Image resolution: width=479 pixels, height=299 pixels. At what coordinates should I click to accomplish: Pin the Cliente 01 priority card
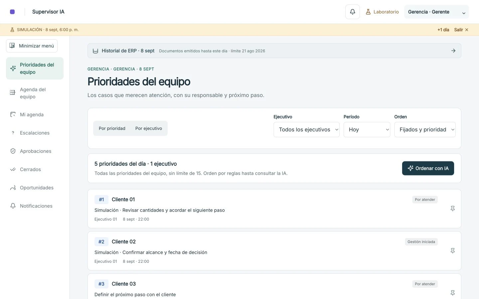tap(453, 209)
